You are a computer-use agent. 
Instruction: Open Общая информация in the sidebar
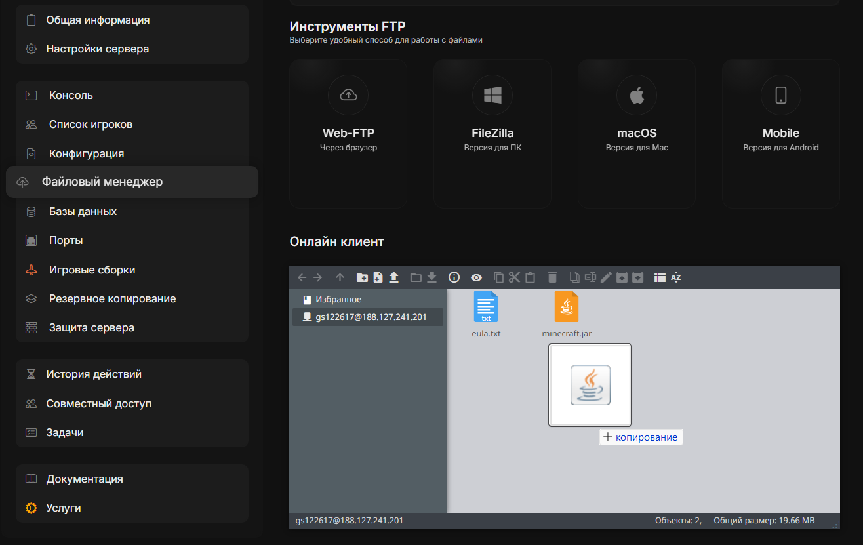(132, 20)
